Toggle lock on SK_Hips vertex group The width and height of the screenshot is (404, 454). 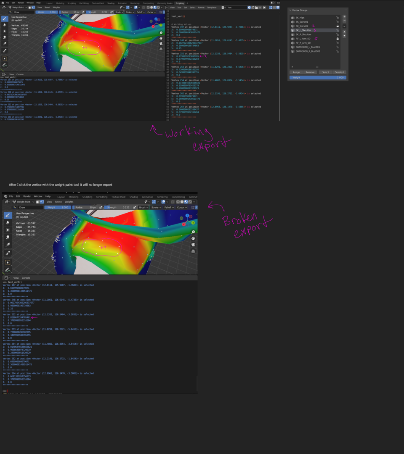tap(338, 18)
